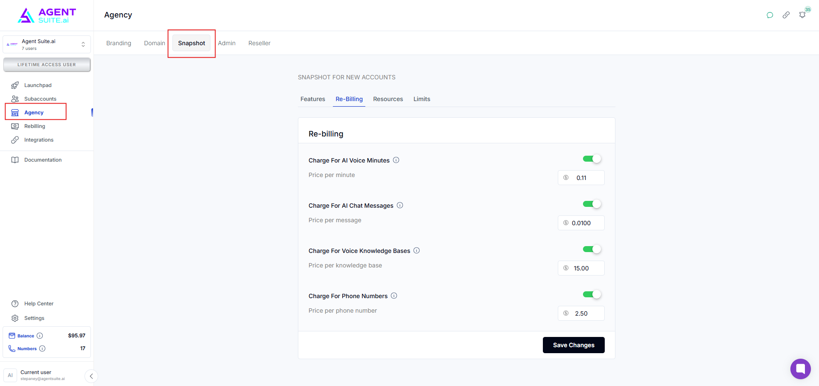The height and width of the screenshot is (386, 819).
Task: Click the Rebilling money icon
Action: coord(15,126)
